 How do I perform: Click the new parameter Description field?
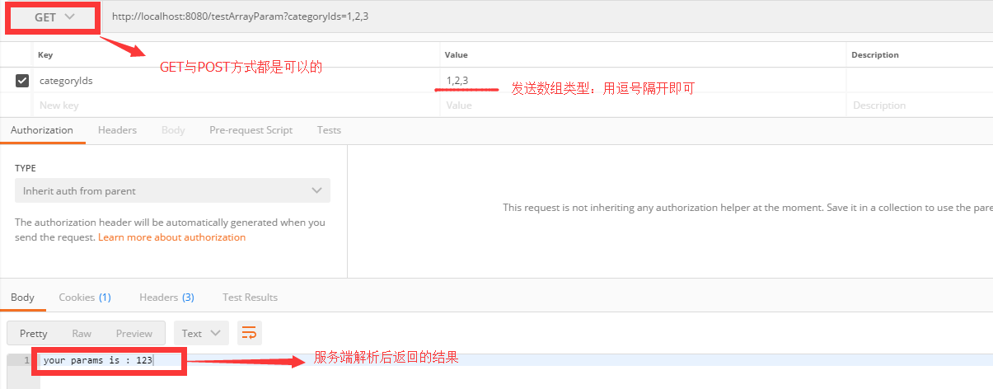pyautogui.click(x=920, y=105)
